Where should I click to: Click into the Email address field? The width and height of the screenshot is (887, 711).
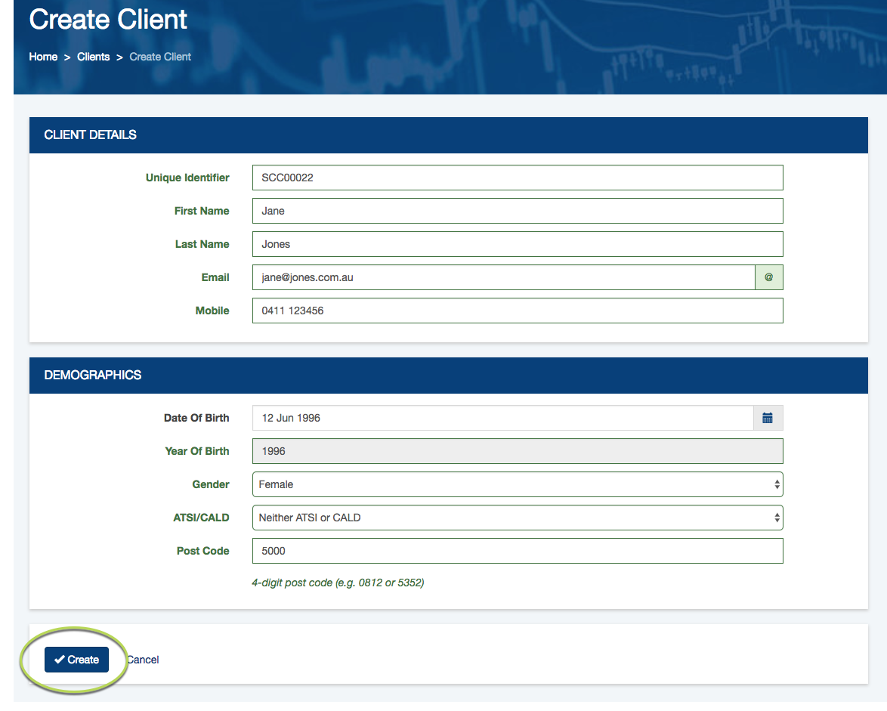pos(503,277)
